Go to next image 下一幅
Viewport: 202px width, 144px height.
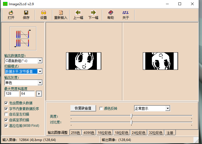coord(93,15)
